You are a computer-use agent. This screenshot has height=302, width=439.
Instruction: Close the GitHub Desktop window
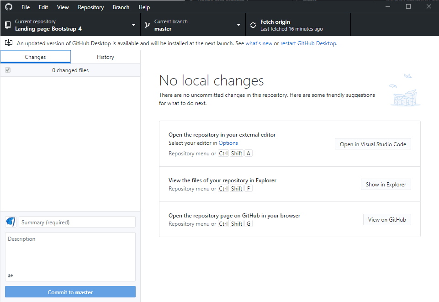(x=429, y=6)
